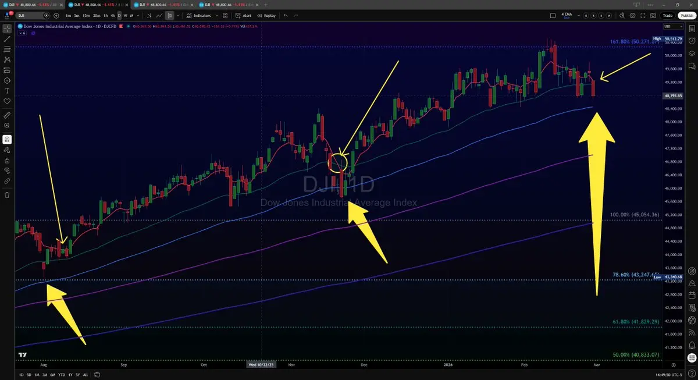
Task: Toggle lock all drawings padlock
Action: pyautogui.click(x=7, y=161)
